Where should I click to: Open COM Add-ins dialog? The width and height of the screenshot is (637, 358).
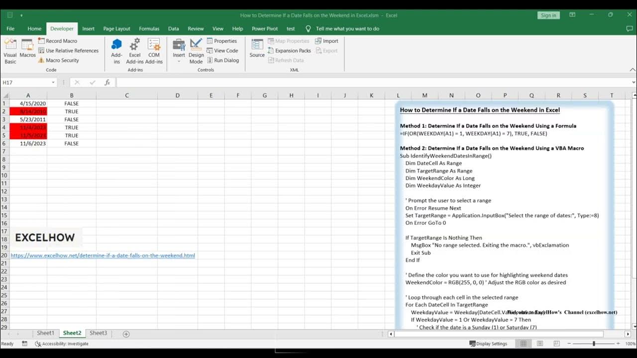pos(154,52)
